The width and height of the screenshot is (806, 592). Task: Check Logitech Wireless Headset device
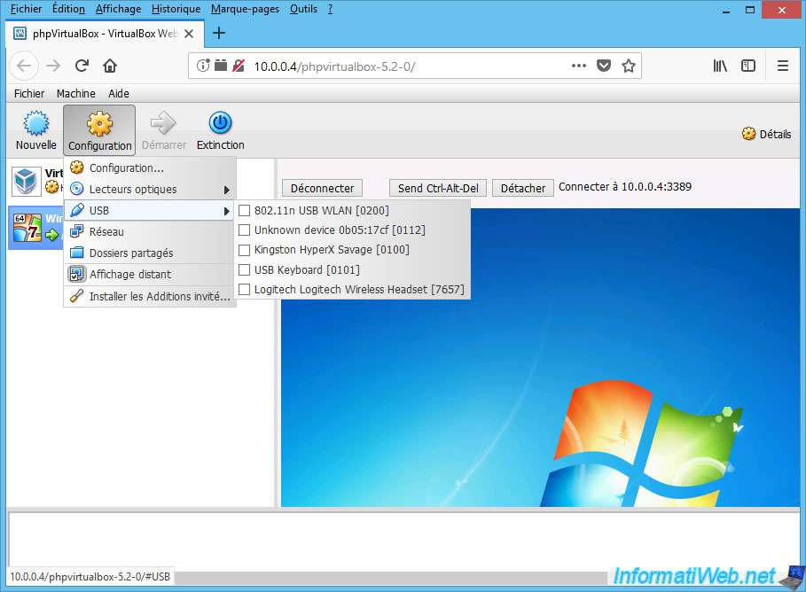[244, 289]
